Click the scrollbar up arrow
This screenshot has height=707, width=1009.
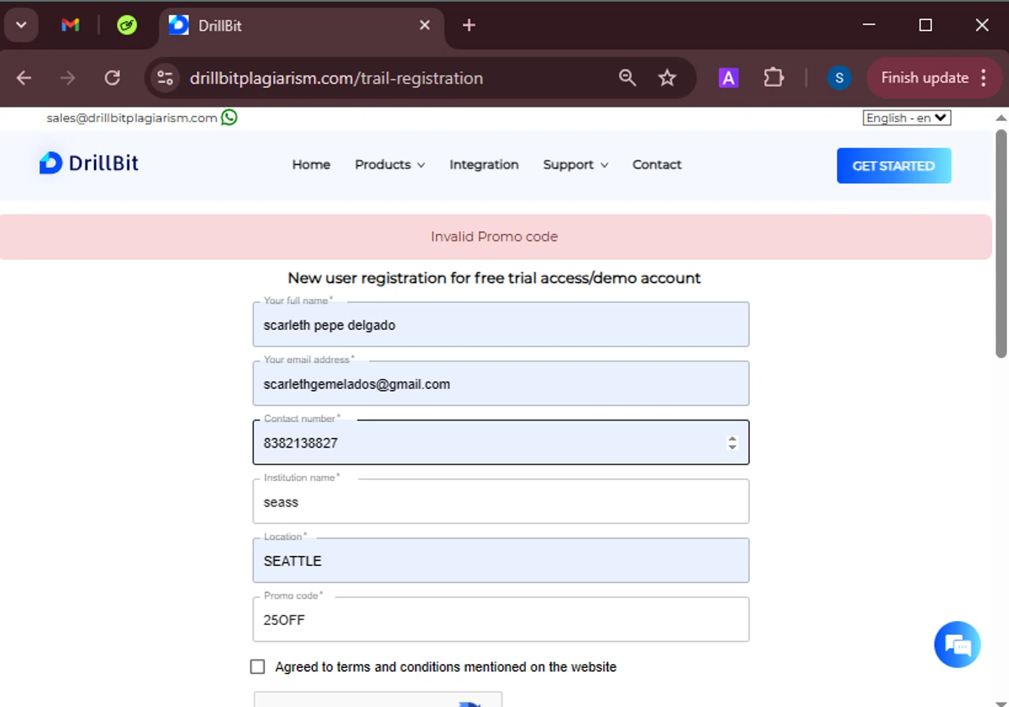[1001, 118]
